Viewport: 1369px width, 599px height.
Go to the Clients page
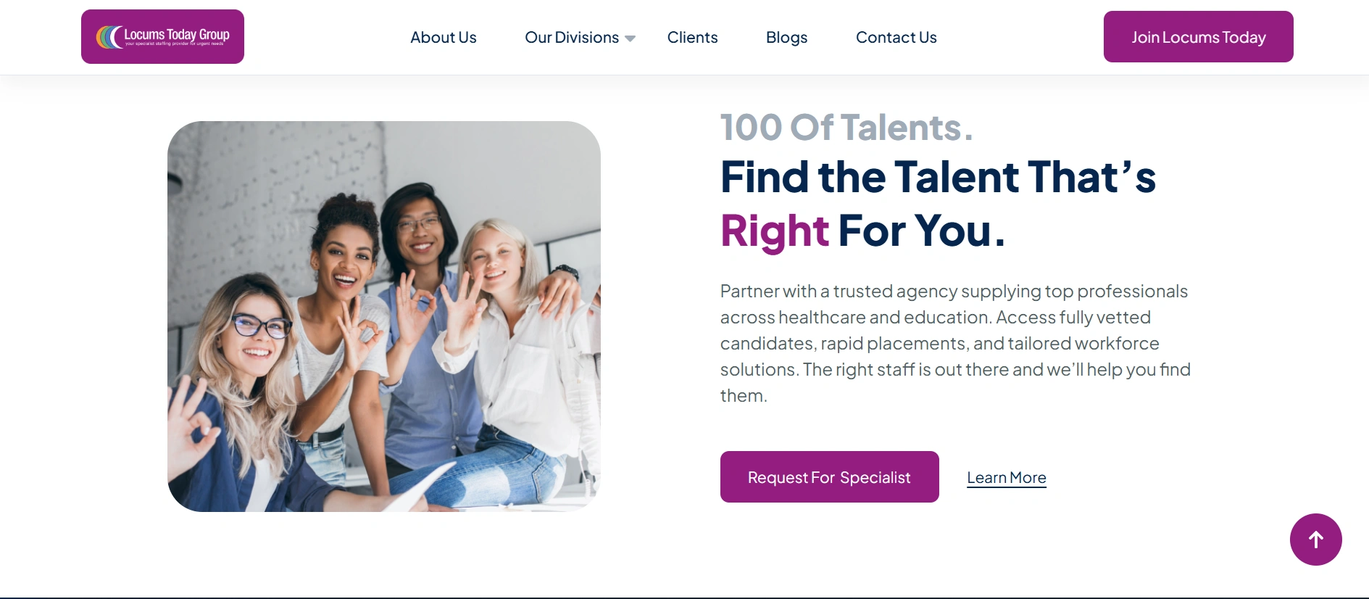(692, 38)
